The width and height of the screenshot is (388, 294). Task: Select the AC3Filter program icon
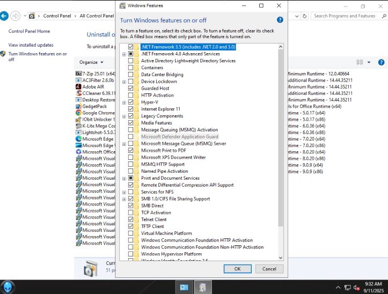[x=78, y=80]
